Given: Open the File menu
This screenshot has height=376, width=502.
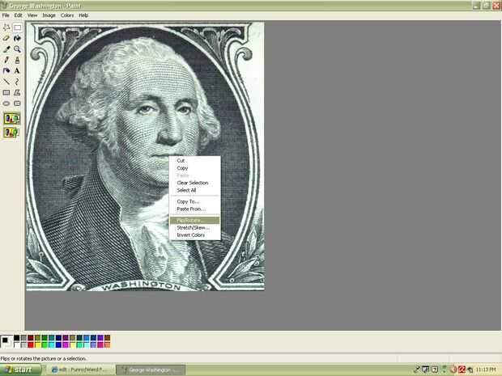Looking at the screenshot, I should (x=6, y=15).
